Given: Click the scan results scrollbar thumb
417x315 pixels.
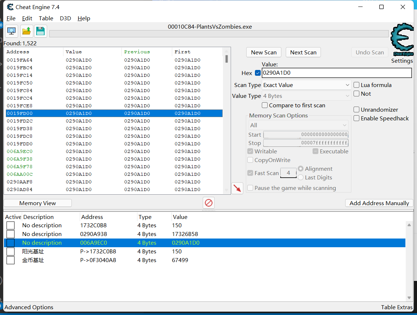Looking at the screenshot, I should click(227, 59).
